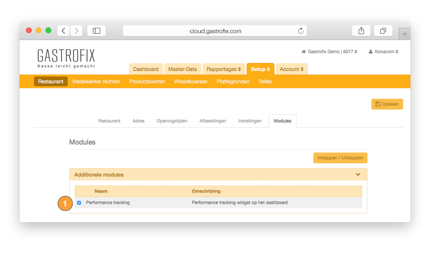Open a new tab with plus icon

pyautogui.click(x=404, y=34)
